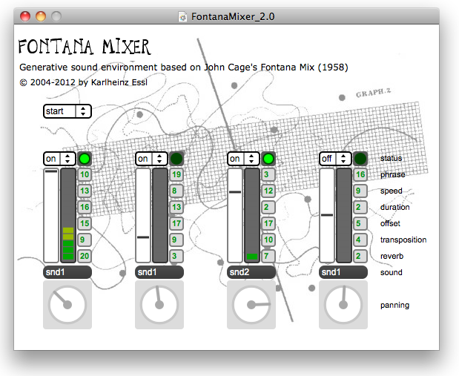The image size is (459, 376).
Task: Click the copyright Karlheinz Essl text
Action: click(x=84, y=82)
